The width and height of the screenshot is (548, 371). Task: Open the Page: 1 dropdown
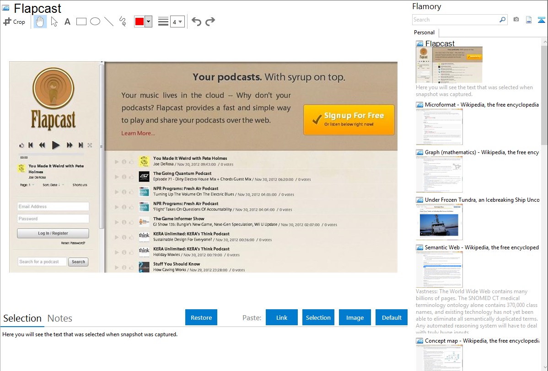pyautogui.click(x=27, y=185)
